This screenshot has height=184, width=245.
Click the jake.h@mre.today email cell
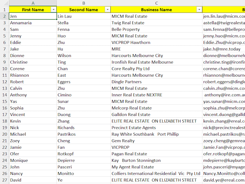(x=224, y=49)
